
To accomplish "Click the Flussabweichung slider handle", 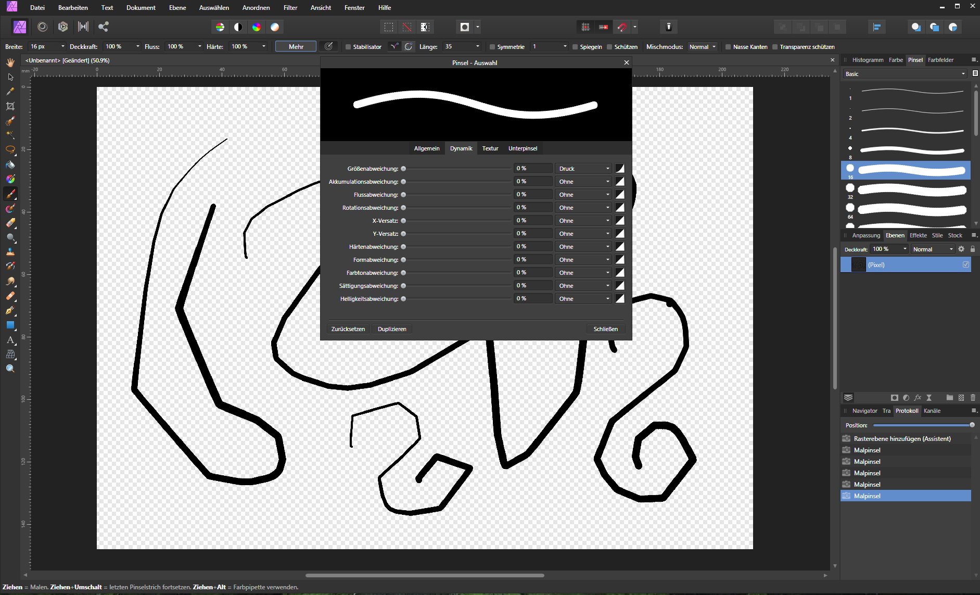I will click(403, 195).
